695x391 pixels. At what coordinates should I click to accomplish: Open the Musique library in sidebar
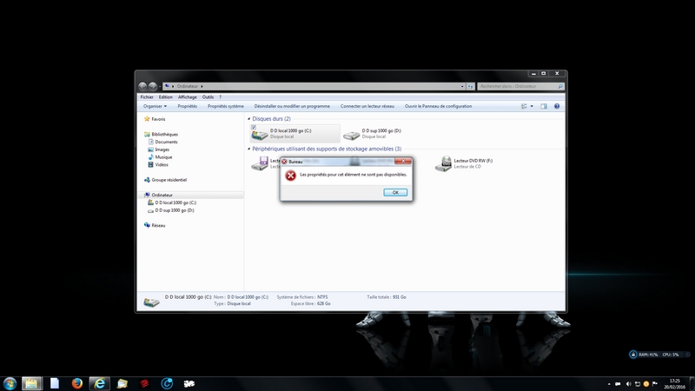(x=163, y=157)
